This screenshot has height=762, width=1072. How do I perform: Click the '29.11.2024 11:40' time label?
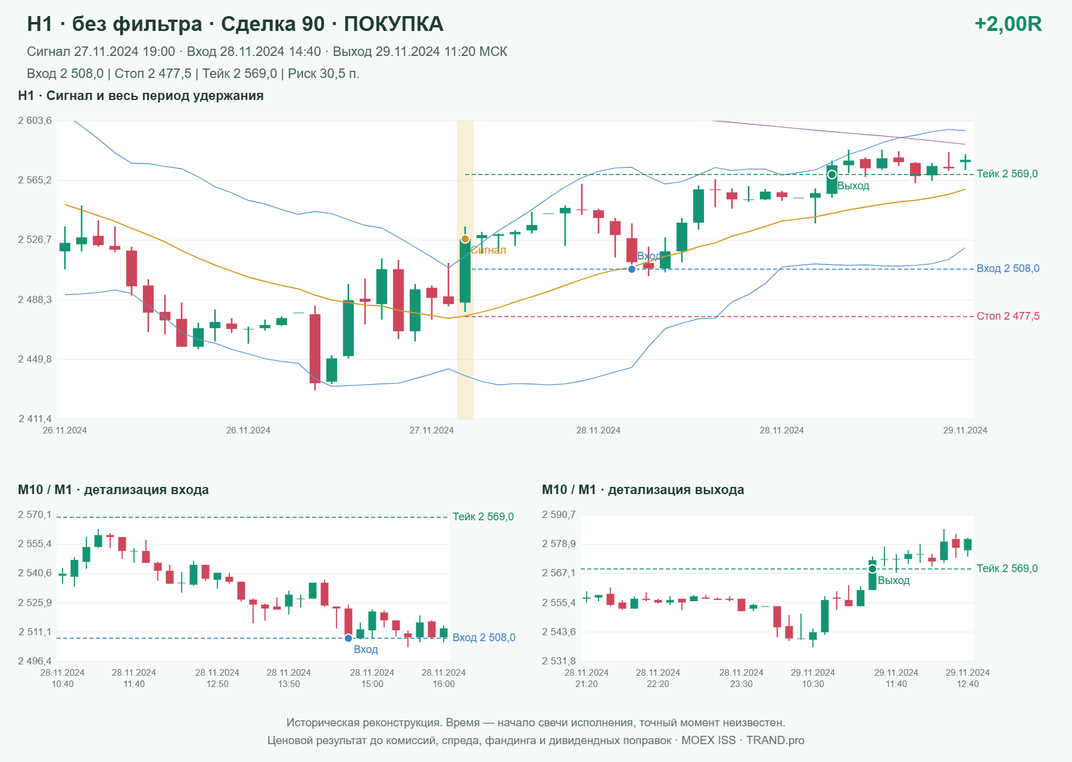pos(896,678)
